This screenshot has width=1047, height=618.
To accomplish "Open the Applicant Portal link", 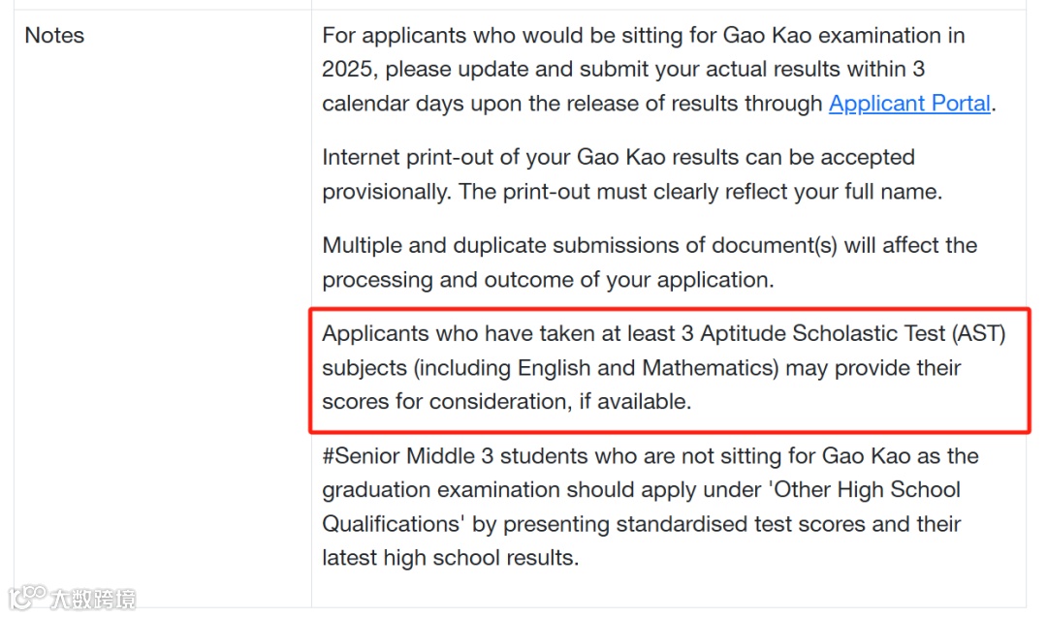I will point(909,105).
